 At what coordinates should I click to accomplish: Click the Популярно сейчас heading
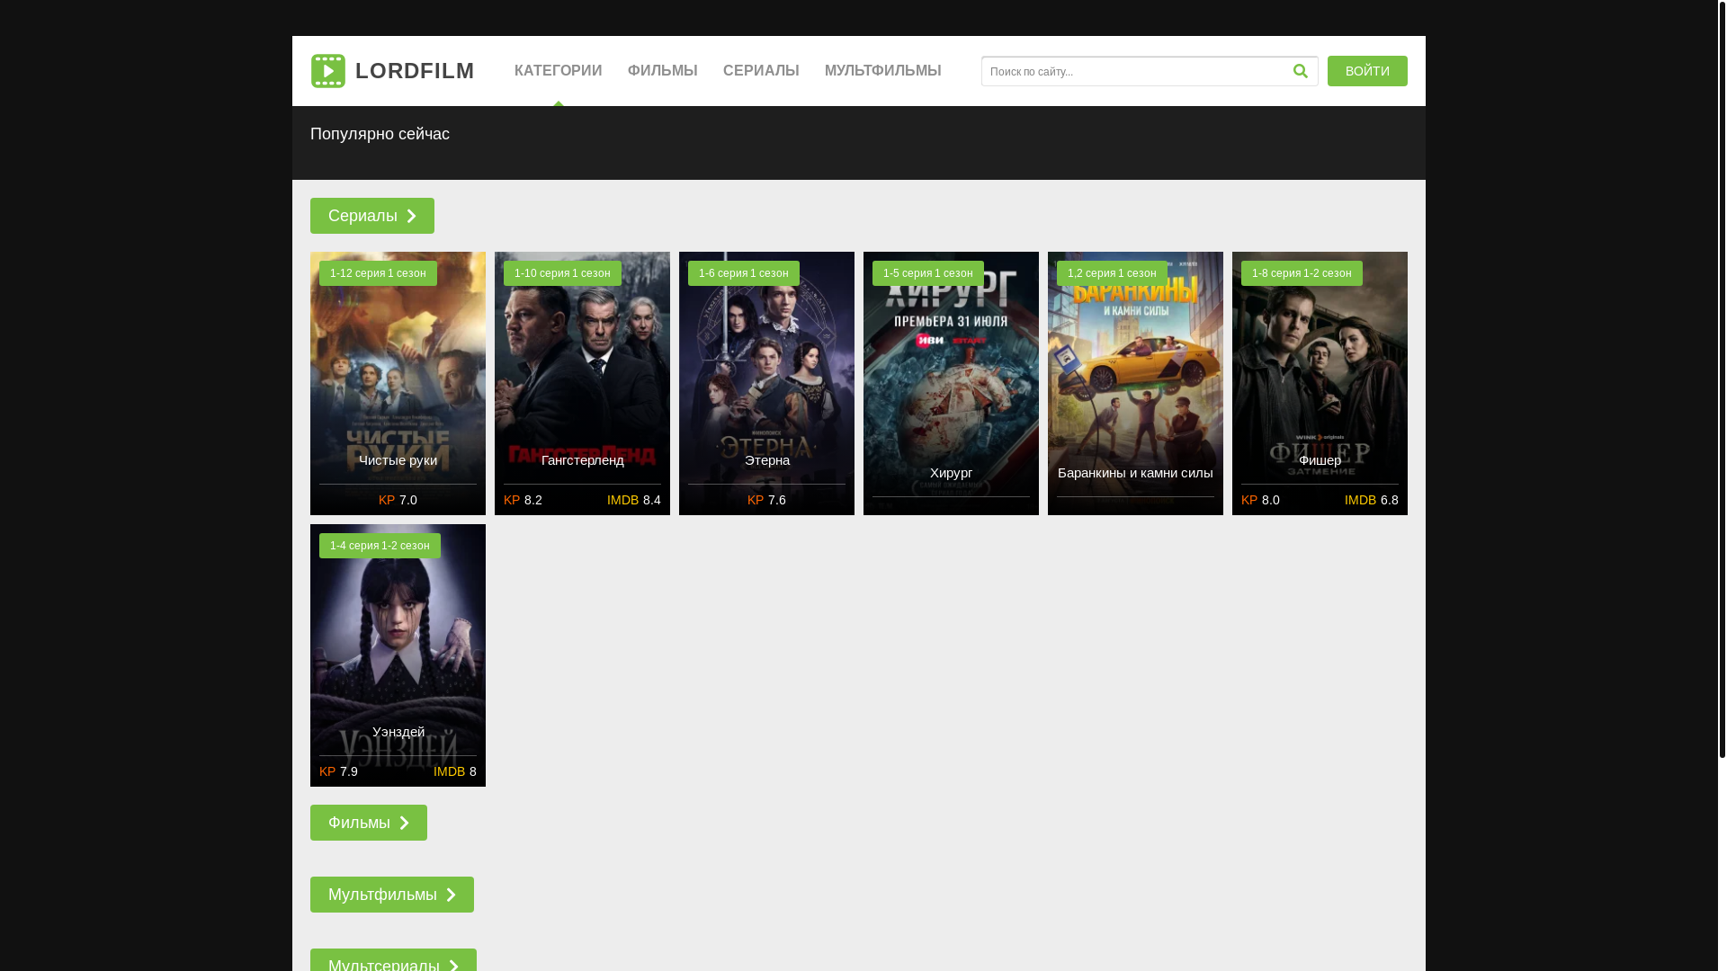380,134
